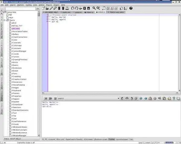Open the Project Viewer side tab
This screenshot has width=181, height=144.
coord(2,108)
